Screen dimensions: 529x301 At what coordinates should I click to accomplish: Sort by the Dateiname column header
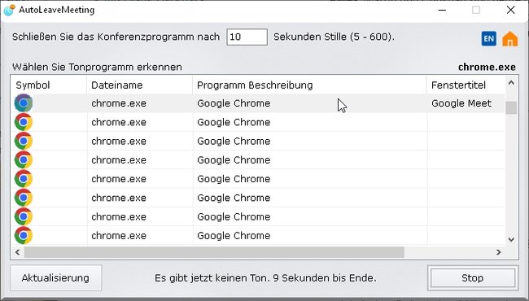139,85
